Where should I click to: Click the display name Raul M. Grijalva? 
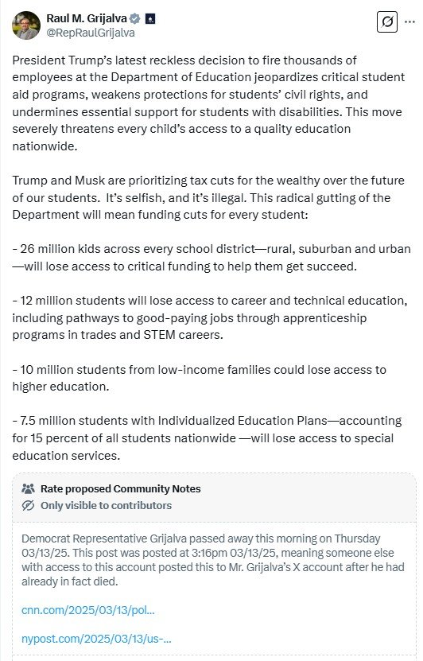[87, 18]
